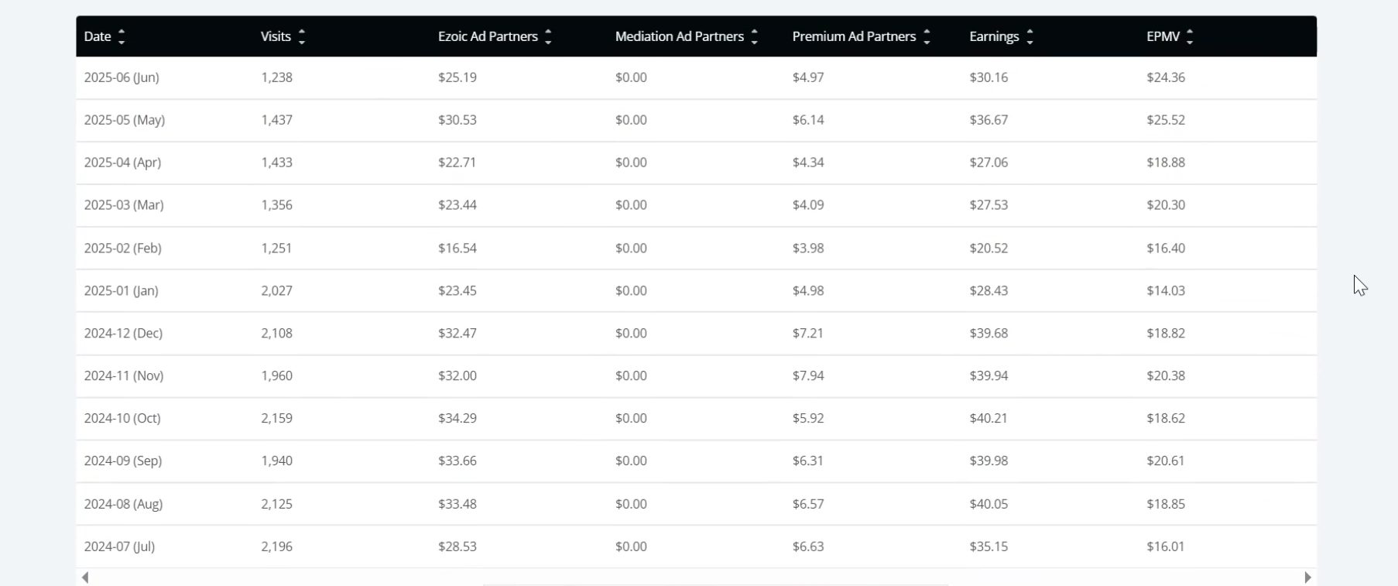Screen dimensions: 1398x586
Task: Click the $40.21 earnings cell
Action: point(989,418)
